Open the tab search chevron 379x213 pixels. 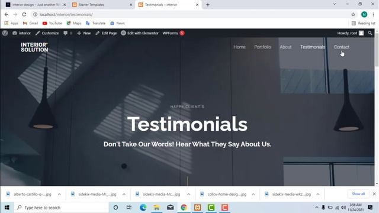[x=335, y=4]
